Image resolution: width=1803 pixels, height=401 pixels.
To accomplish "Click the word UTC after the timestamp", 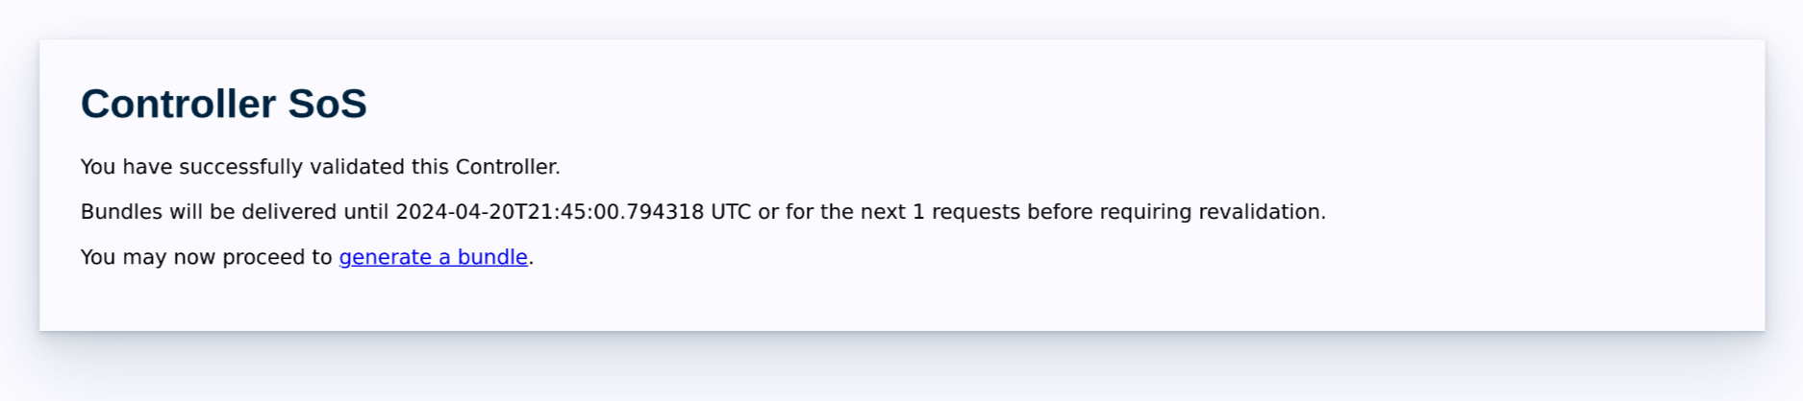I will (x=731, y=212).
